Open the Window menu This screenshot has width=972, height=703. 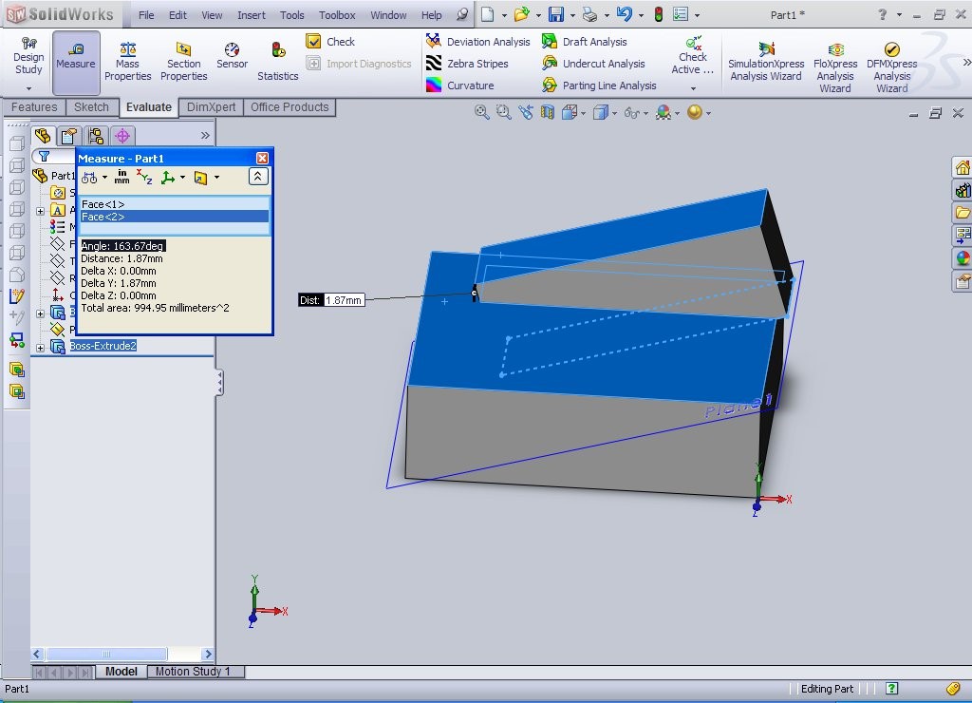(x=388, y=15)
